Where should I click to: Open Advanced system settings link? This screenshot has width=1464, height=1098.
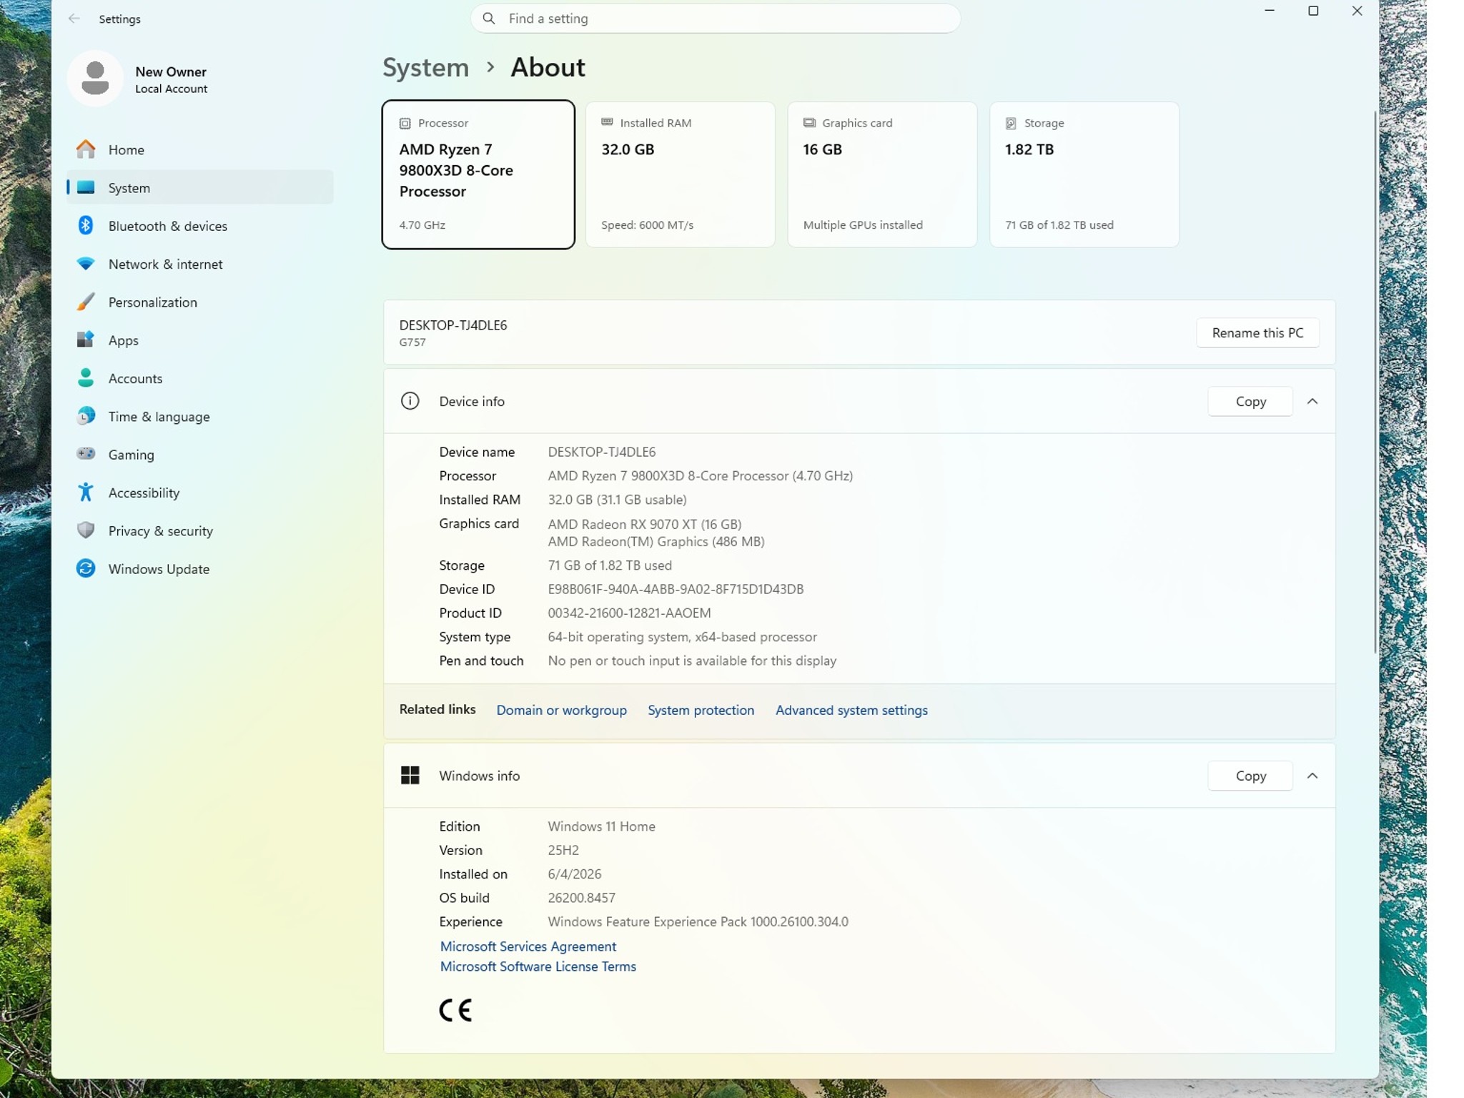851,710
